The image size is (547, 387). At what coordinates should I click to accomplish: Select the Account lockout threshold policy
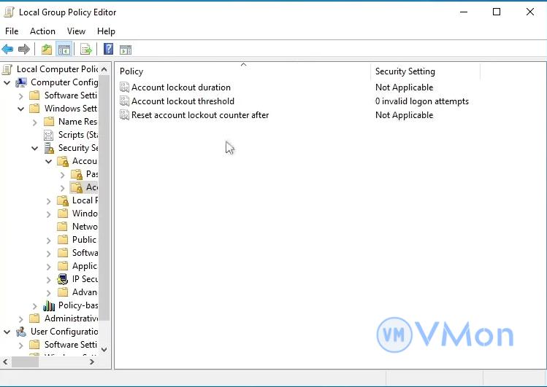pos(183,101)
